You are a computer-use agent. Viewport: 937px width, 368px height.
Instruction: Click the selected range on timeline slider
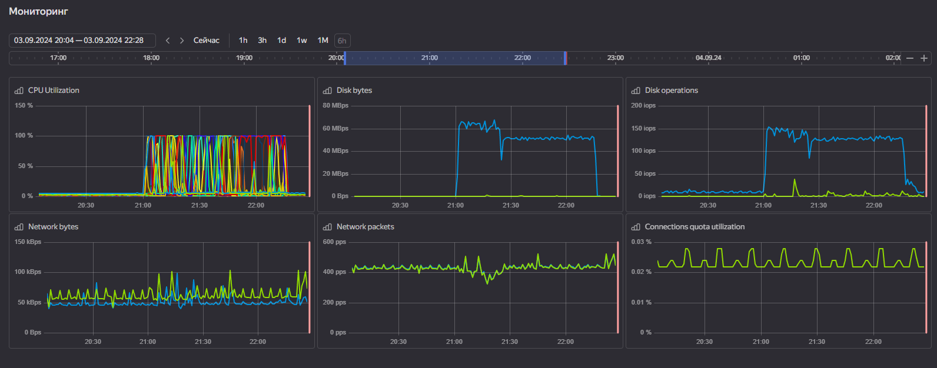pyautogui.click(x=454, y=58)
